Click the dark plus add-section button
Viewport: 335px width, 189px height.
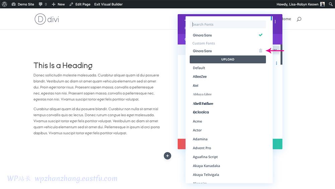[x=167, y=156]
